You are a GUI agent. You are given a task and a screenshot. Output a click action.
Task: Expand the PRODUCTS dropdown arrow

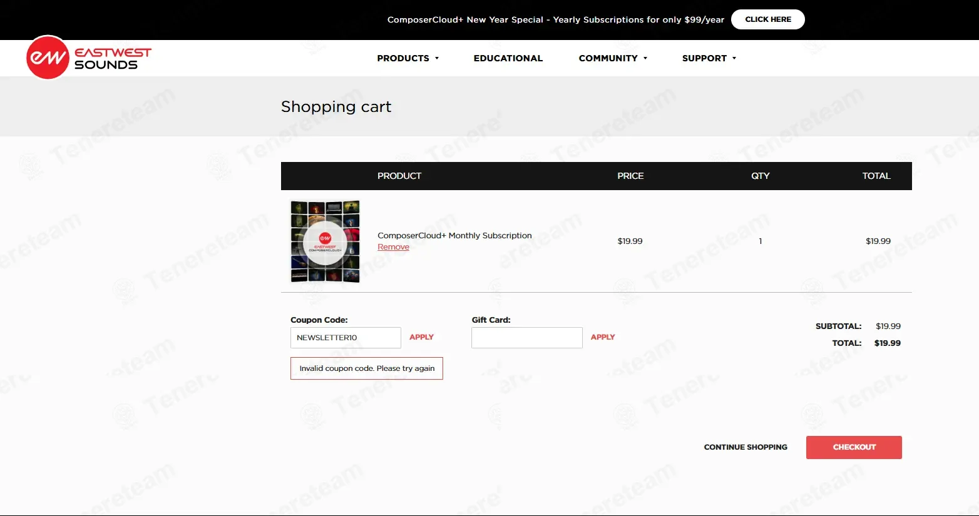(x=437, y=58)
